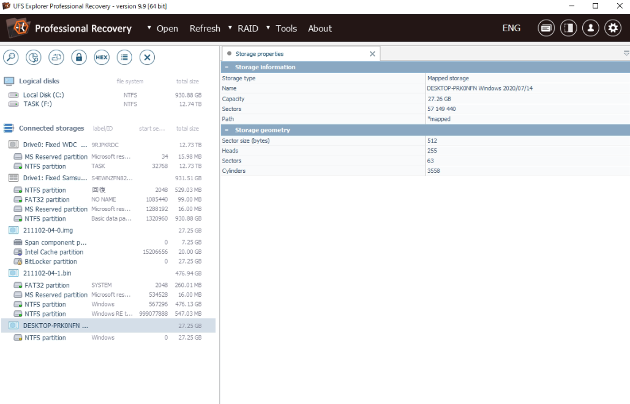This screenshot has width=630, height=404.
Task: Click the Intel Cache partition icon
Action: (x=18, y=252)
